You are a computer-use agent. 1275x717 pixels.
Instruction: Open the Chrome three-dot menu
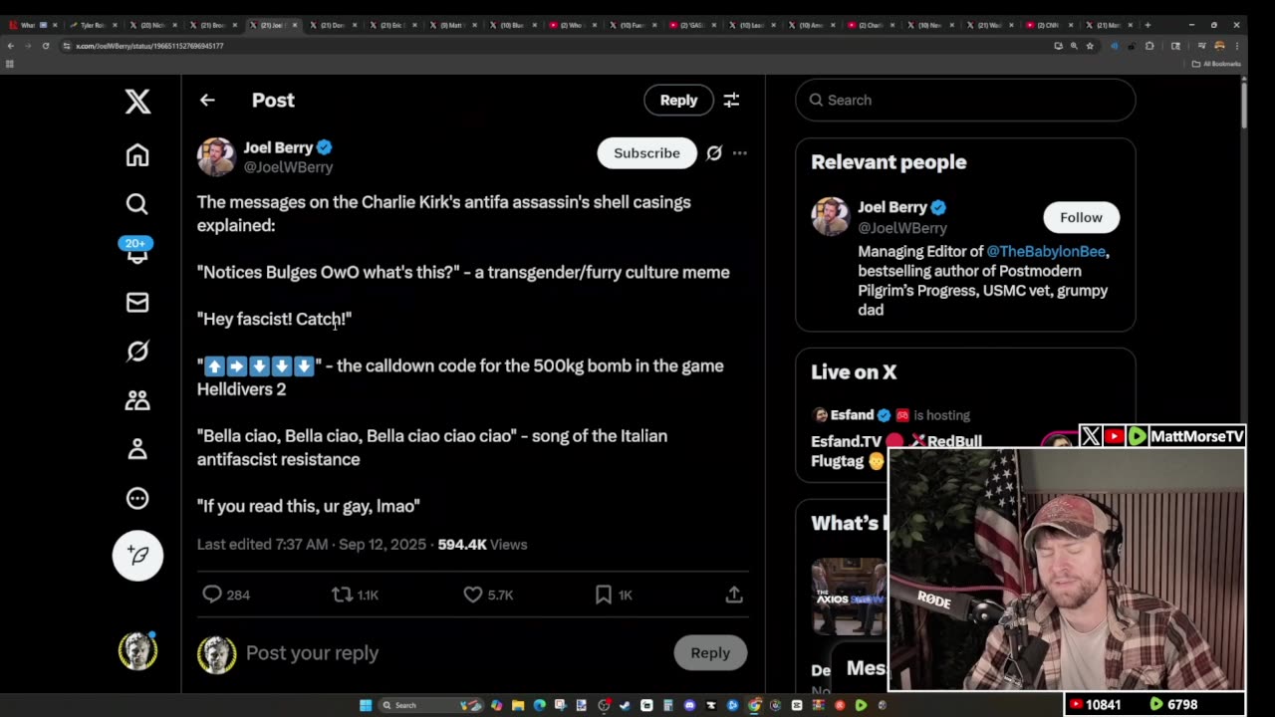(1236, 46)
